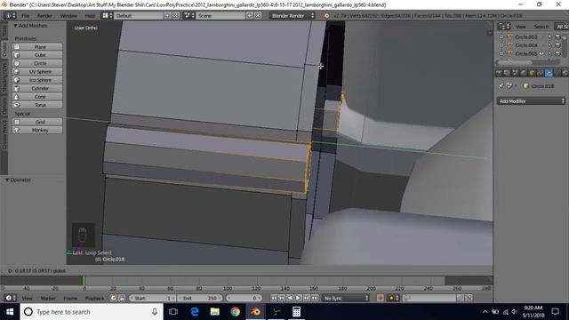
Task: Open the Help menu
Action: [x=90, y=16]
